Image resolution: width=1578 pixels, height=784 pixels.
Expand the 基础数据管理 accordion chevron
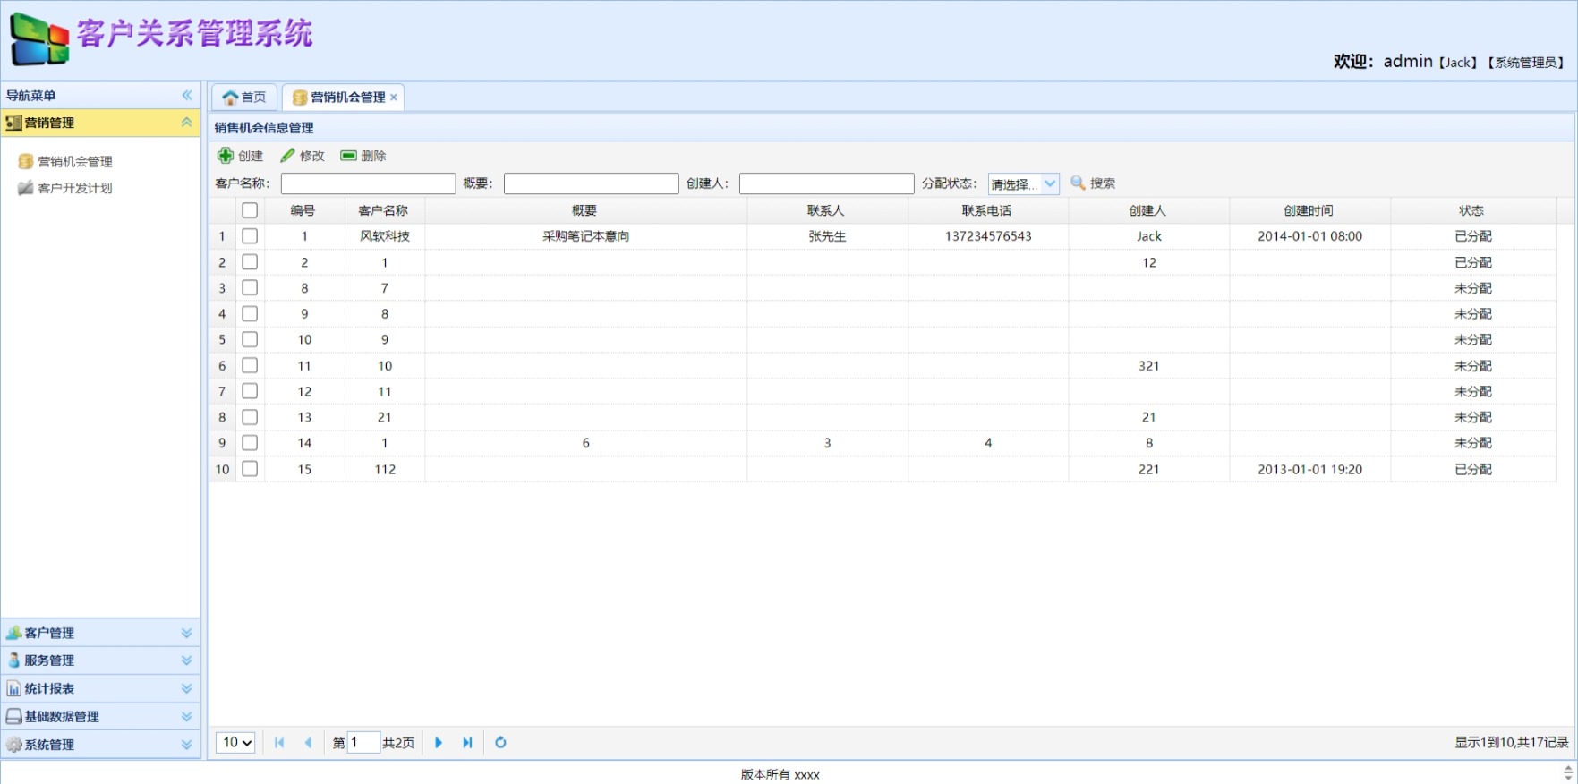(x=187, y=716)
